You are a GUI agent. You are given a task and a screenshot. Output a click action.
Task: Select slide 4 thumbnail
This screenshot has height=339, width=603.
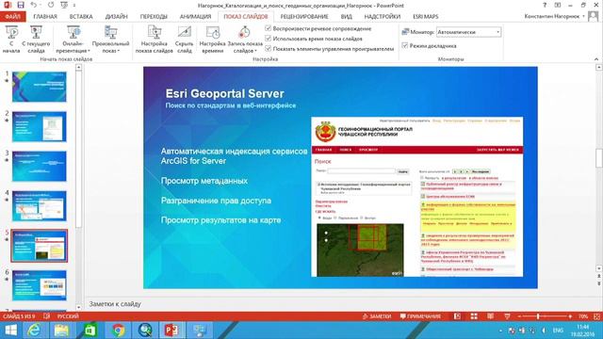click(40, 206)
